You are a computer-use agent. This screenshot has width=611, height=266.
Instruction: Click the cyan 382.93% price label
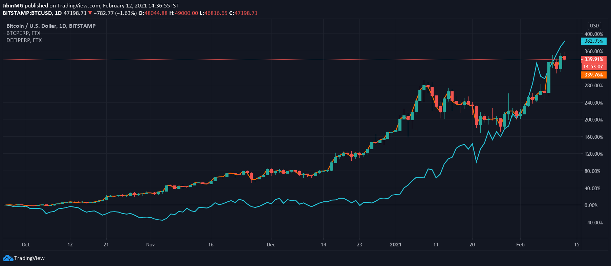(593, 41)
